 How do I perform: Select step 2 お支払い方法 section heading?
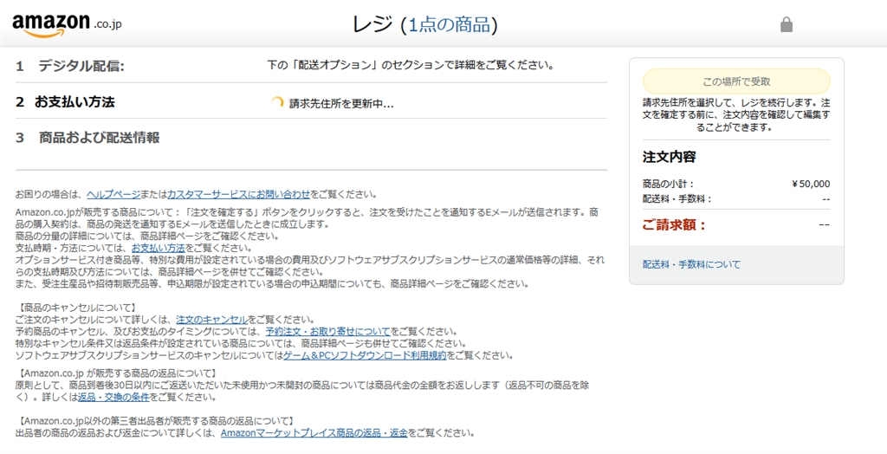coord(74,101)
